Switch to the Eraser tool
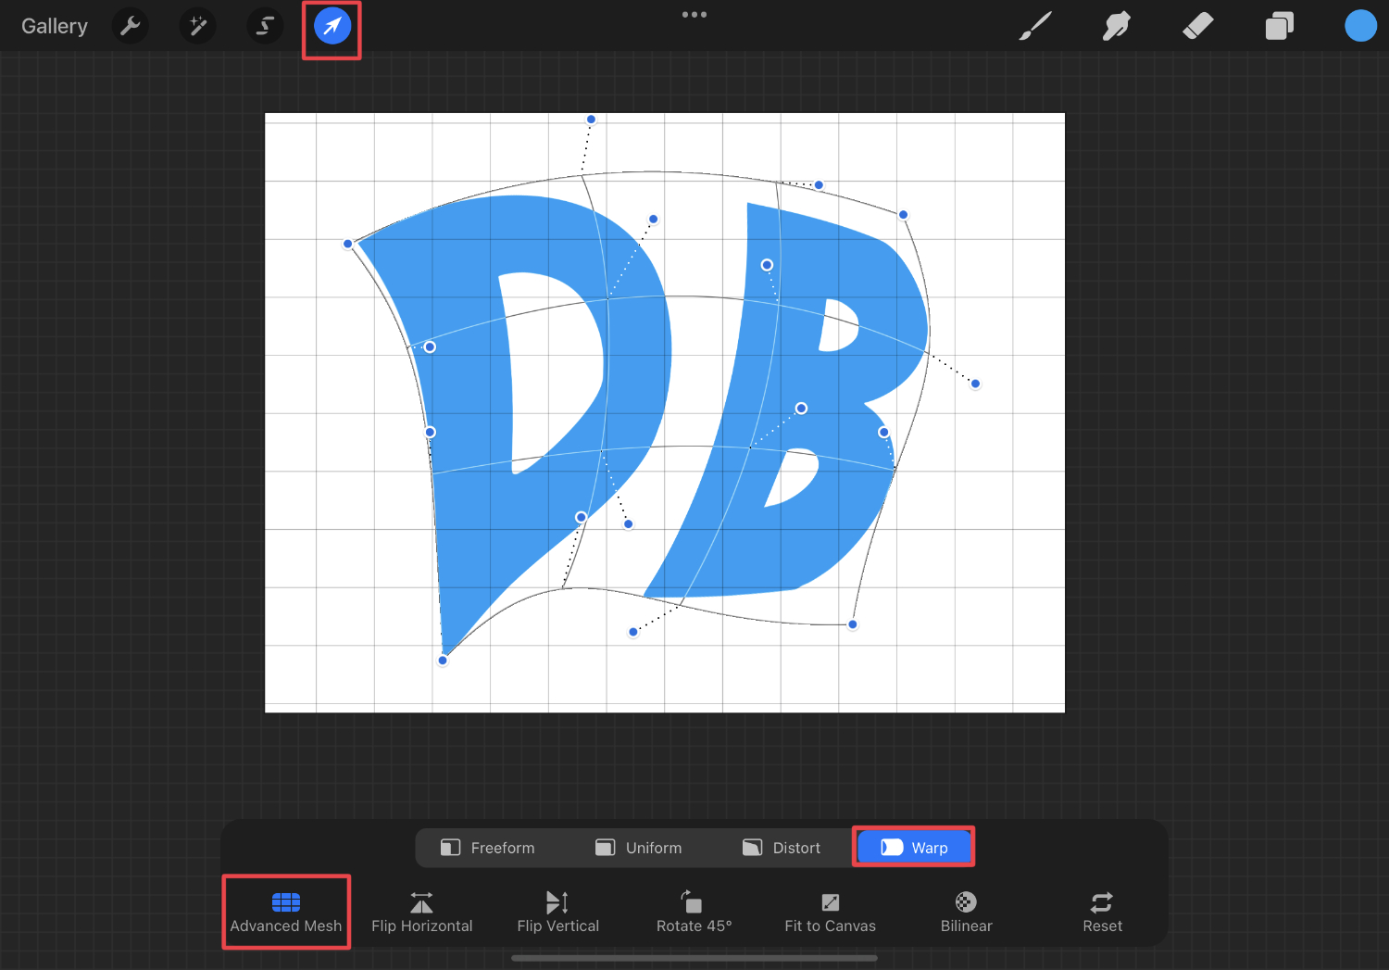 (x=1197, y=25)
